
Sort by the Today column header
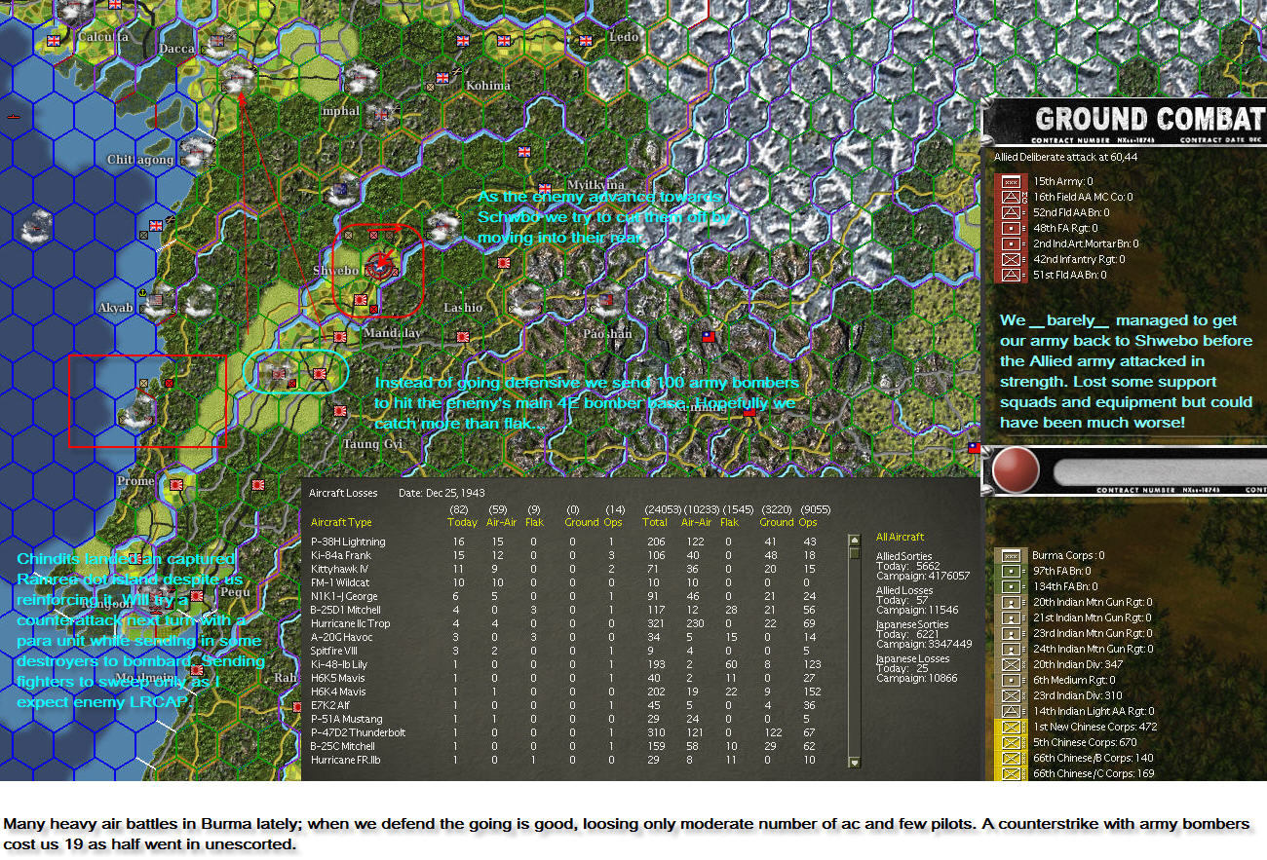462,523
